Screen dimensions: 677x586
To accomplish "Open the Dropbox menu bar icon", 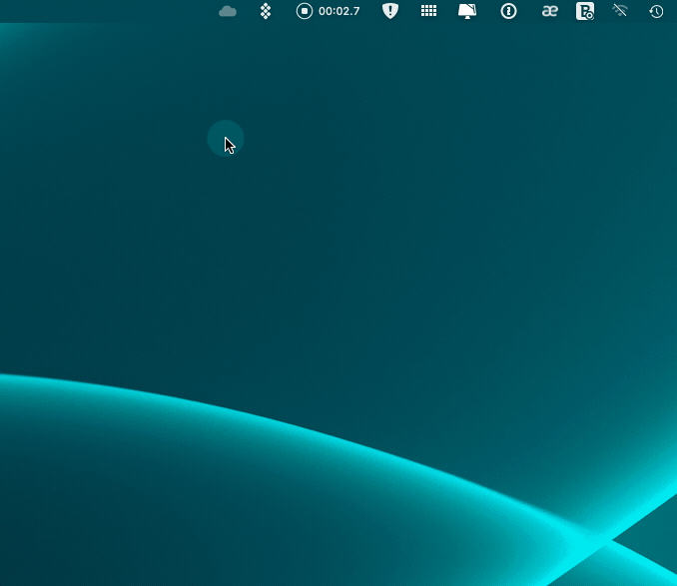I will click(266, 11).
